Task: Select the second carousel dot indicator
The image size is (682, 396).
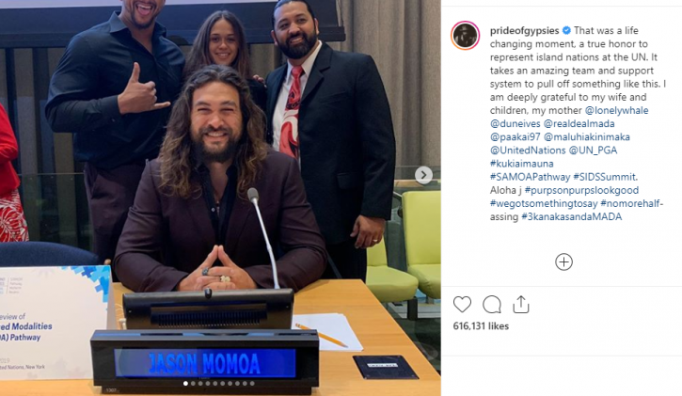Action: pyautogui.click(x=193, y=384)
